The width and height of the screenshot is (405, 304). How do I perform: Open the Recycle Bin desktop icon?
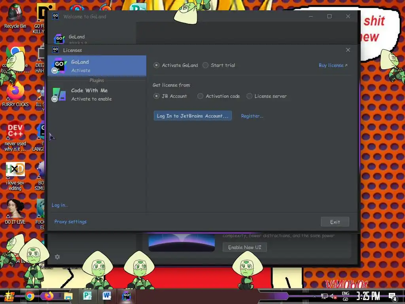[x=15, y=16]
